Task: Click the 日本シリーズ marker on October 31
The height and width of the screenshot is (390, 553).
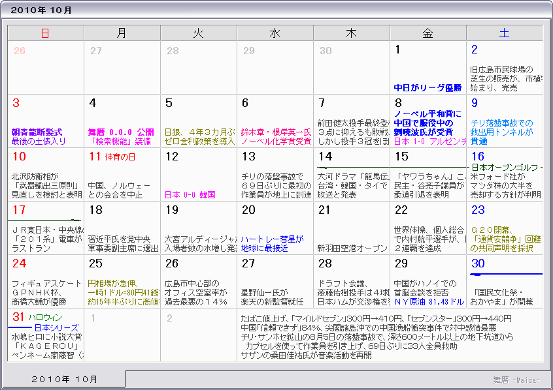Action: coord(51,327)
